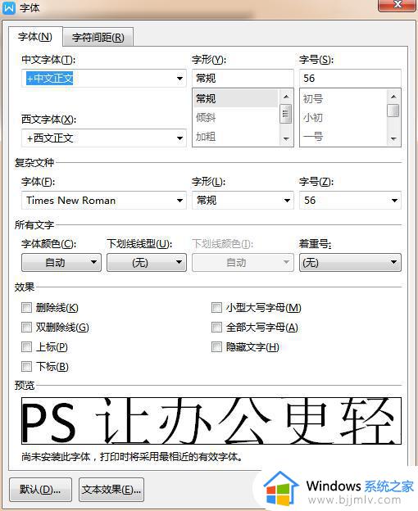Click up arrow of 字号 list scrollbar
Screen dimensions: 418x511
tap(393, 97)
